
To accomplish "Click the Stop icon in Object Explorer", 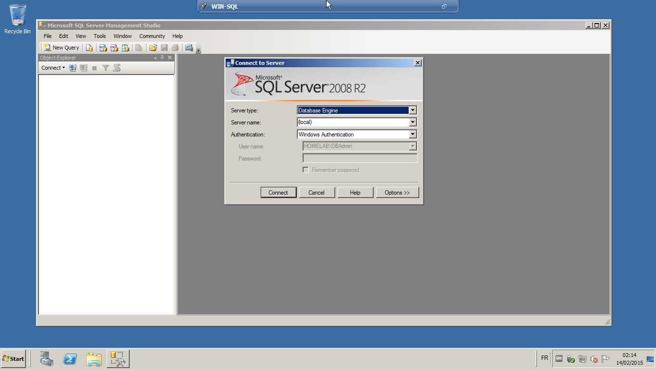I will (x=95, y=68).
